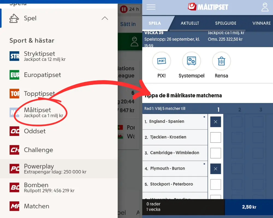Uncheck Plymouth - Burton in row 1
Screen dimensions: 273x218
216,169
